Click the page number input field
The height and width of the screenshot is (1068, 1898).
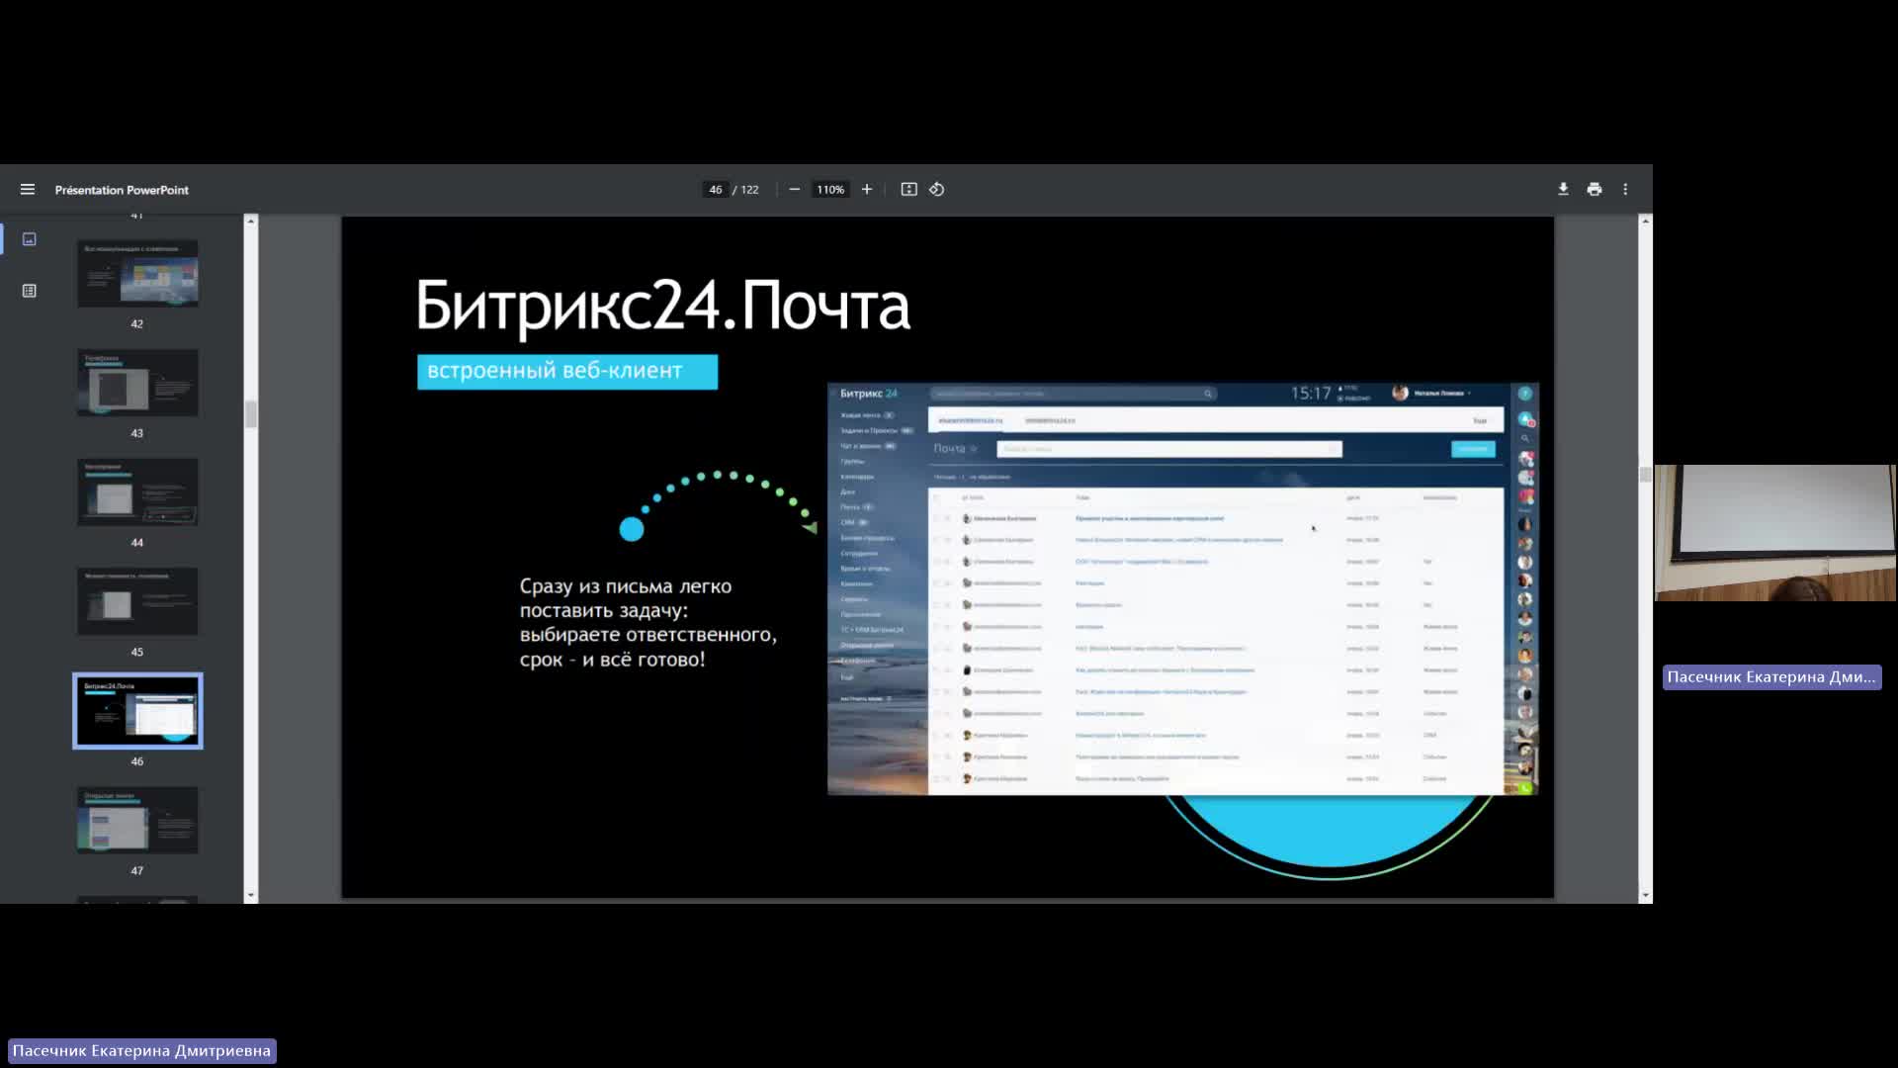[x=716, y=189]
